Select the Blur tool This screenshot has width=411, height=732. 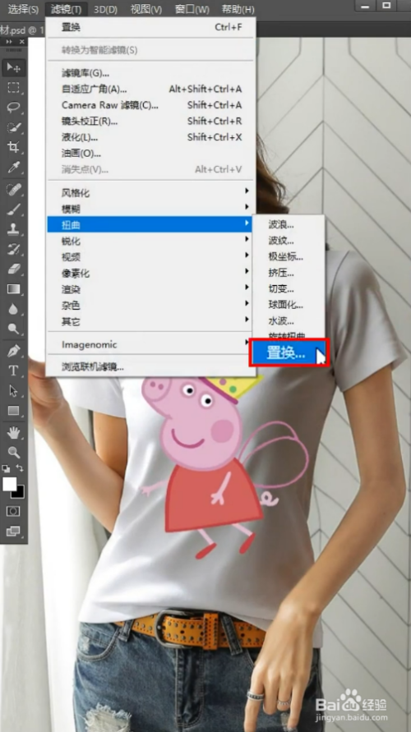(x=13, y=309)
